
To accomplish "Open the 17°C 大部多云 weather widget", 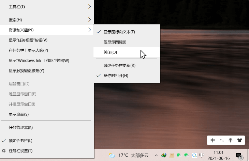I will pos(129,155).
